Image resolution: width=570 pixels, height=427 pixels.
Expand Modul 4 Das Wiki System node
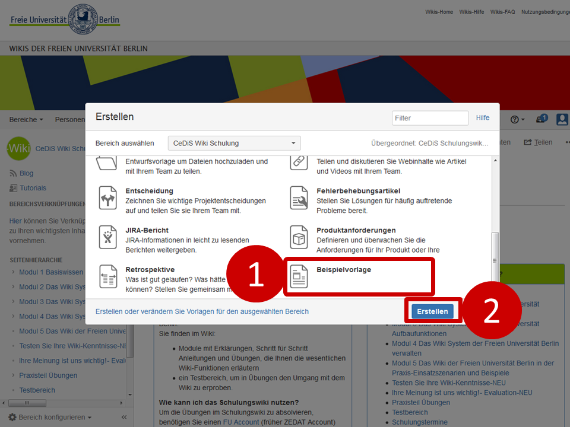[x=13, y=316]
